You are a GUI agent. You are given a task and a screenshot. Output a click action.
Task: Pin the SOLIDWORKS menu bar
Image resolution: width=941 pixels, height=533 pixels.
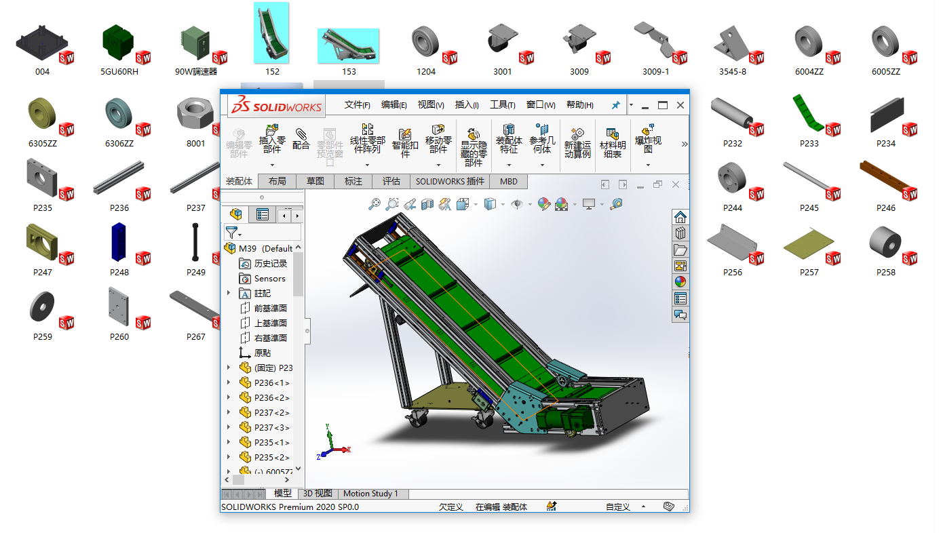(x=615, y=106)
